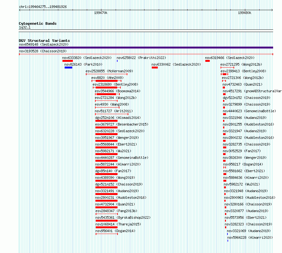Open nsv3321946 (Audano2019) variant label

coord(245,118)
